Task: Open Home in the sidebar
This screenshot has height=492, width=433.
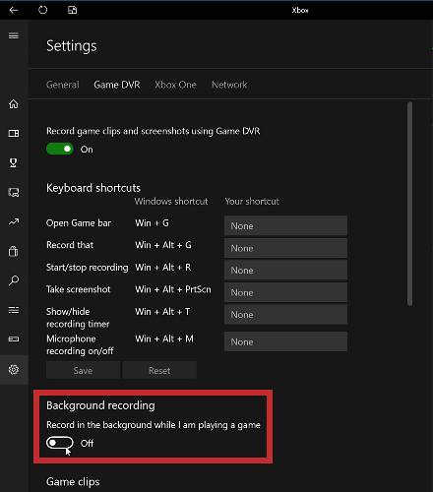Action: click(14, 104)
